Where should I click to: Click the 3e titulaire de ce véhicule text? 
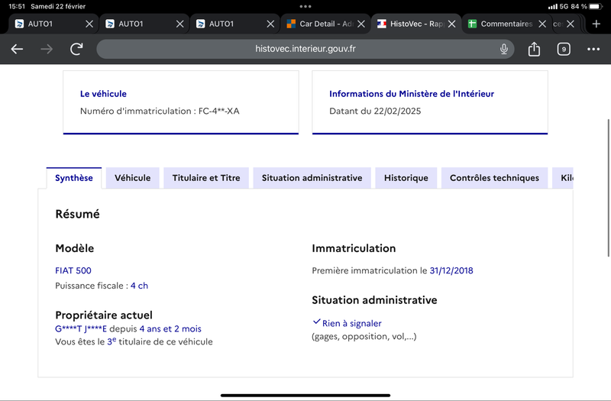(x=160, y=341)
